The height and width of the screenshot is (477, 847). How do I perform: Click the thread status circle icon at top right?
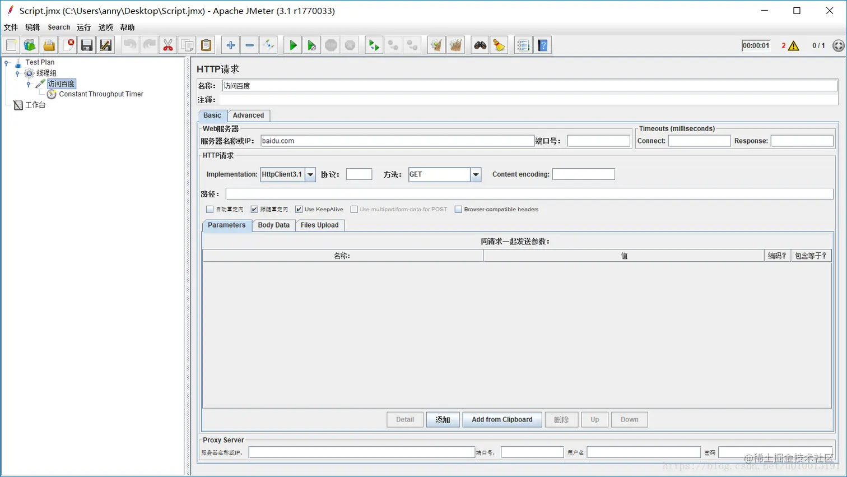[838, 46]
